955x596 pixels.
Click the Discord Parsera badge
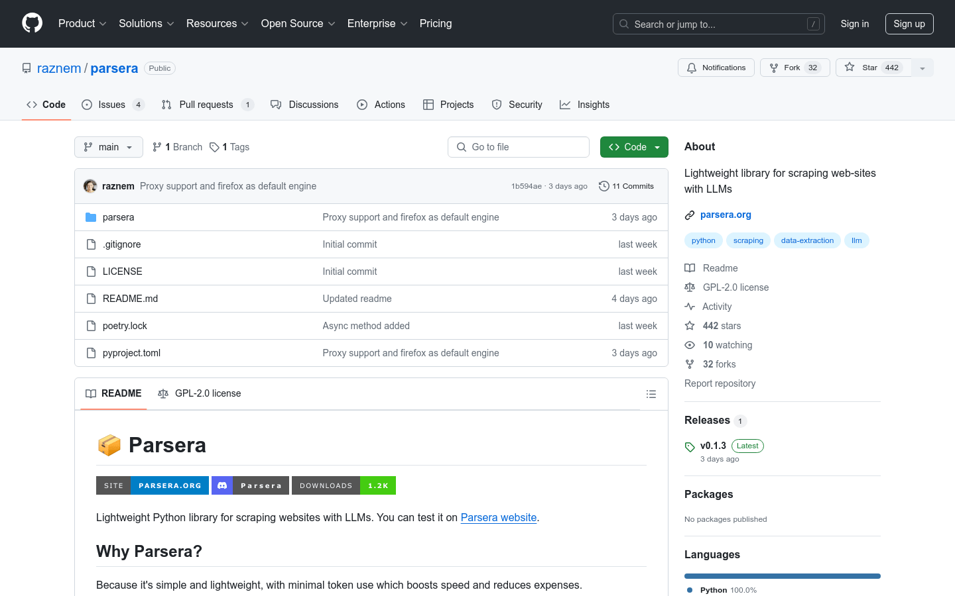251,485
